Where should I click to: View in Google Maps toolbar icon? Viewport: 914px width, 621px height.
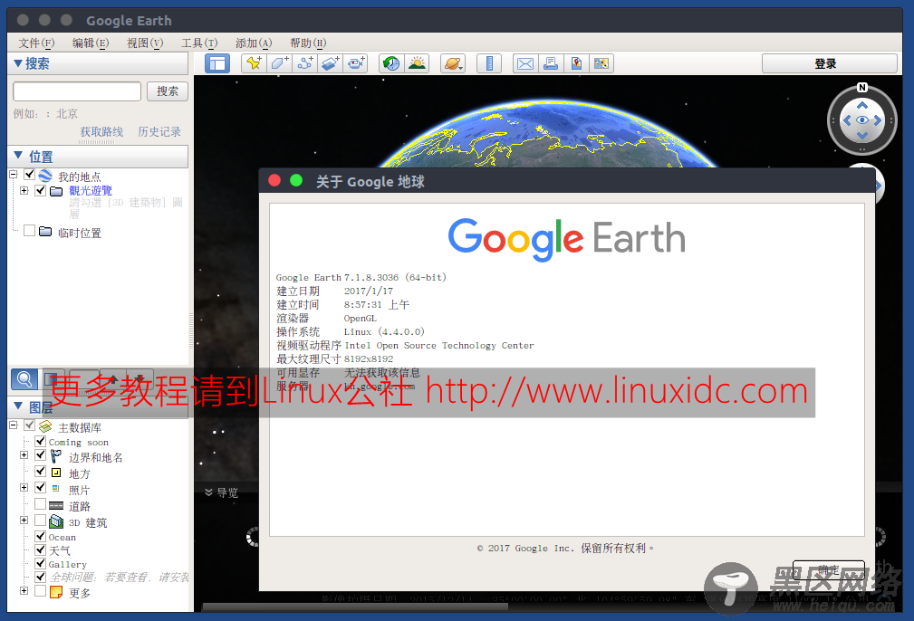click(601, 63)
